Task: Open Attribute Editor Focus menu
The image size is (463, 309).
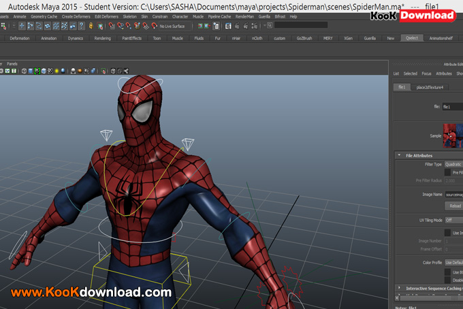Action: coord(426,74)
